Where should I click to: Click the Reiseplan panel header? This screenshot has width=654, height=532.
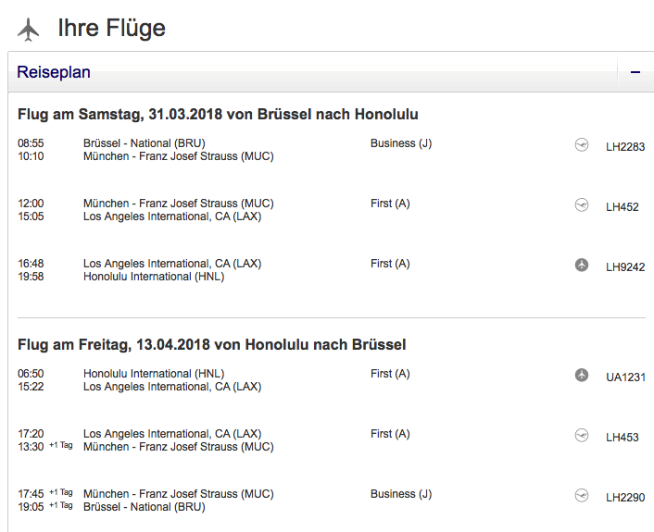(54, 72)
